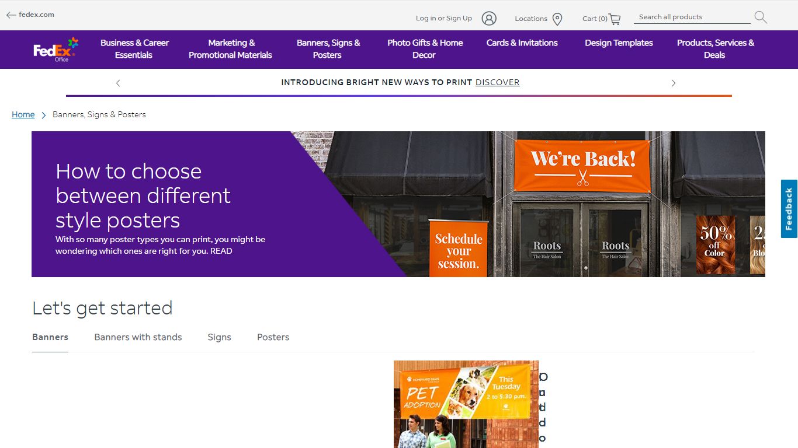
Task: Click the back arrow beside fedex.com
Action: coord(11,15)
